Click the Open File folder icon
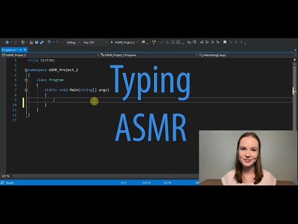This screenshot has width=298, height=224. click(31, 42)
